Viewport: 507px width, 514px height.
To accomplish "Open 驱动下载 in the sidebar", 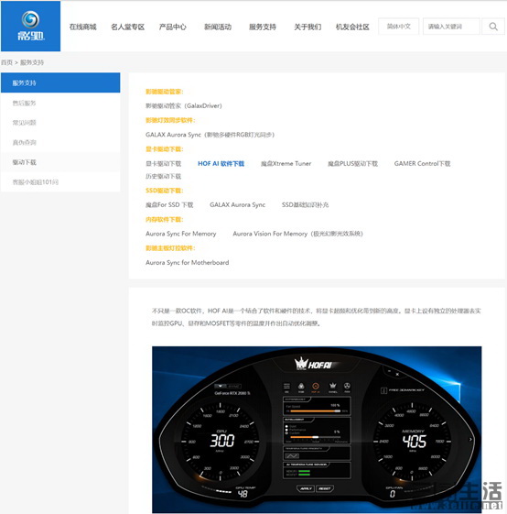I will (24, 162).
